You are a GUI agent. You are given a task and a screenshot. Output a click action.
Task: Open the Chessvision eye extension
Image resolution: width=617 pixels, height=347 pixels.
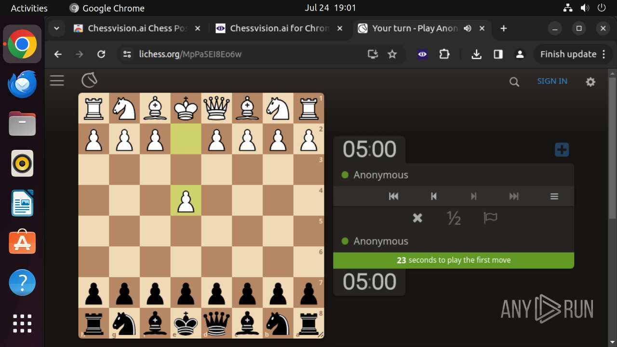[422, 54]
